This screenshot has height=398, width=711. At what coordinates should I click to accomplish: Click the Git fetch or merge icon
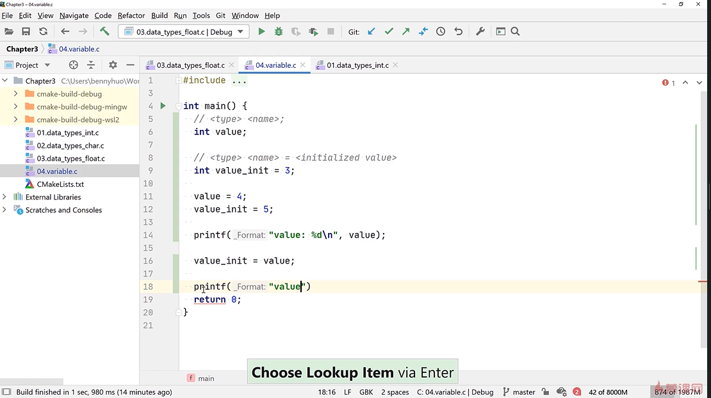423,32
